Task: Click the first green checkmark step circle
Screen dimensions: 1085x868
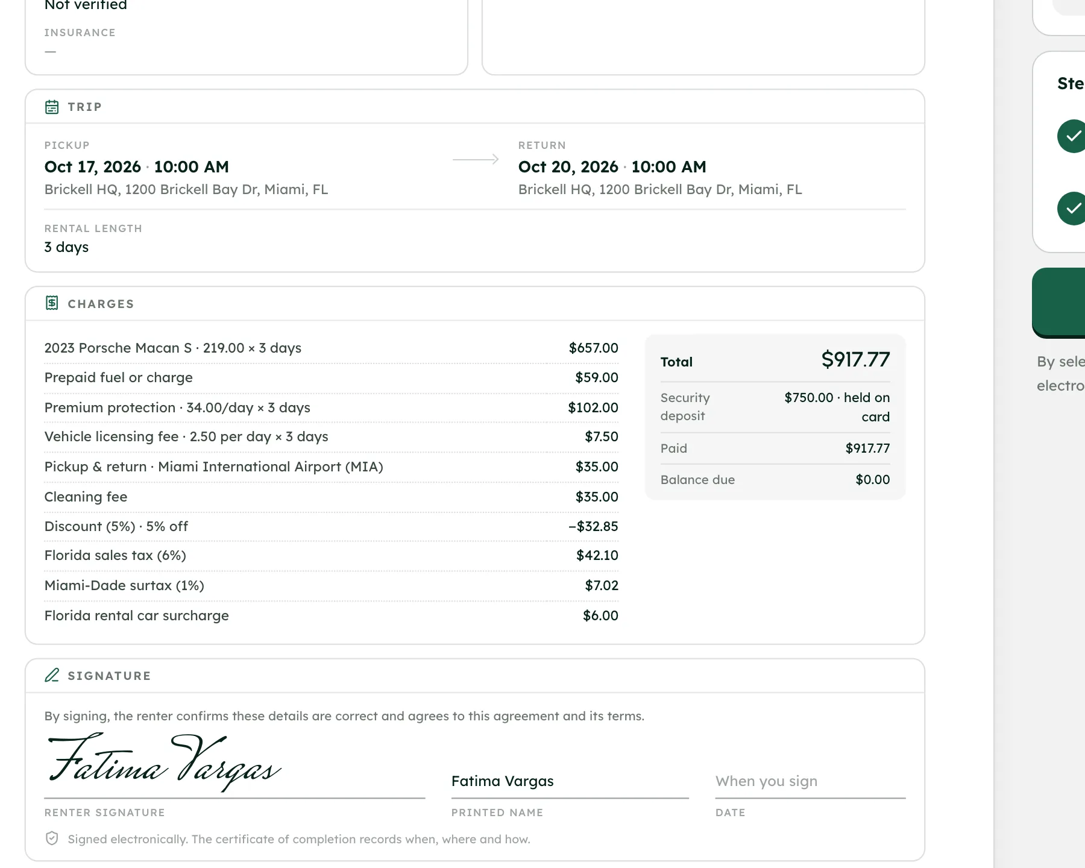Action: (1071, 136)
